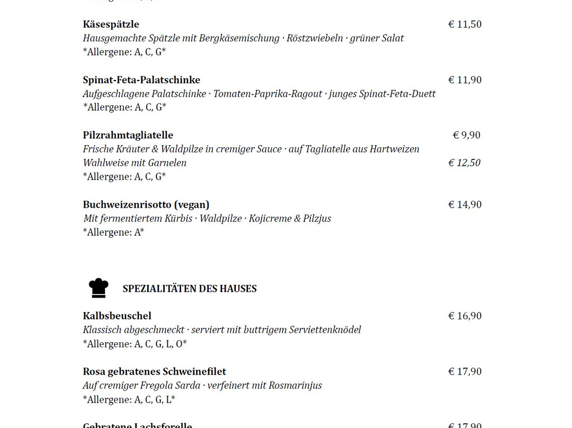Click the € 14,90 price
This screenshot has width=572, height=428.
coord(464,204)
